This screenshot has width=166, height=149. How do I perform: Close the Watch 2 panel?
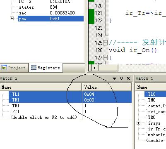(128, 78)
